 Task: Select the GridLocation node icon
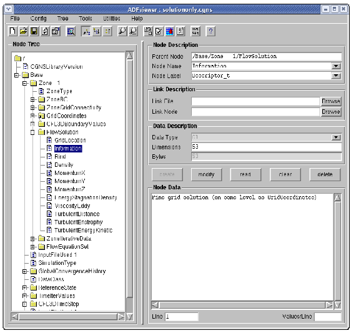coord(49,140)
